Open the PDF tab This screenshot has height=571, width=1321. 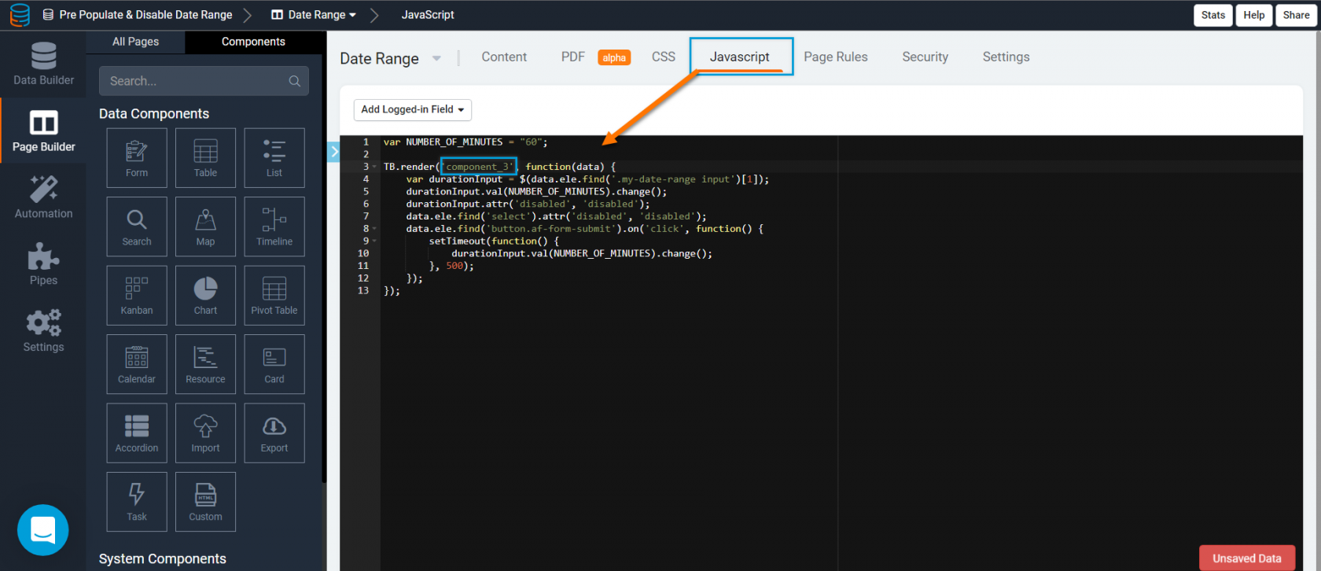point(573,57)
